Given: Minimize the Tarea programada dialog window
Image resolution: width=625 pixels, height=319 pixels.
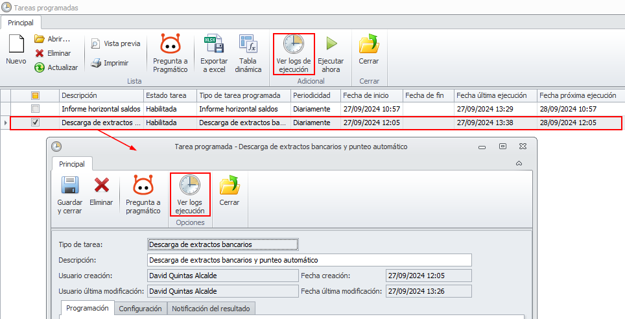Looking at the screenshot, I should point(482,147).
